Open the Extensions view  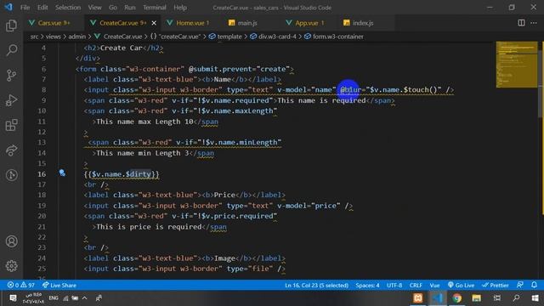pos(11,125)
